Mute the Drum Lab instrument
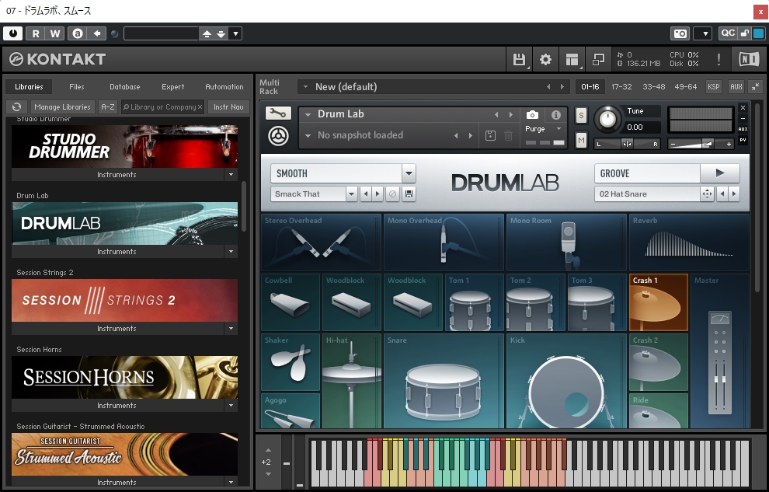This screenshot has height=492, width=769. pyautogui.click(x=581, y=140)
